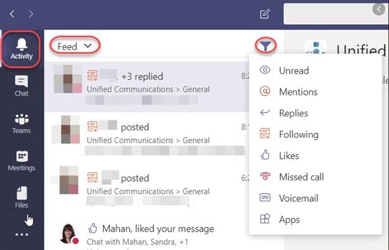Show more apps via ellipsis
389x250 pixels.
coord(22,234)
